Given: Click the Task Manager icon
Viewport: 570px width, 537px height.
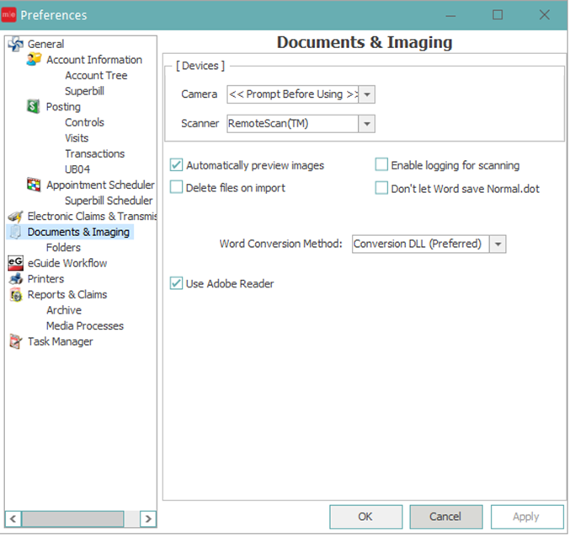Looking at the screenshot, I should pyautogui.click(x=15, y=341).
